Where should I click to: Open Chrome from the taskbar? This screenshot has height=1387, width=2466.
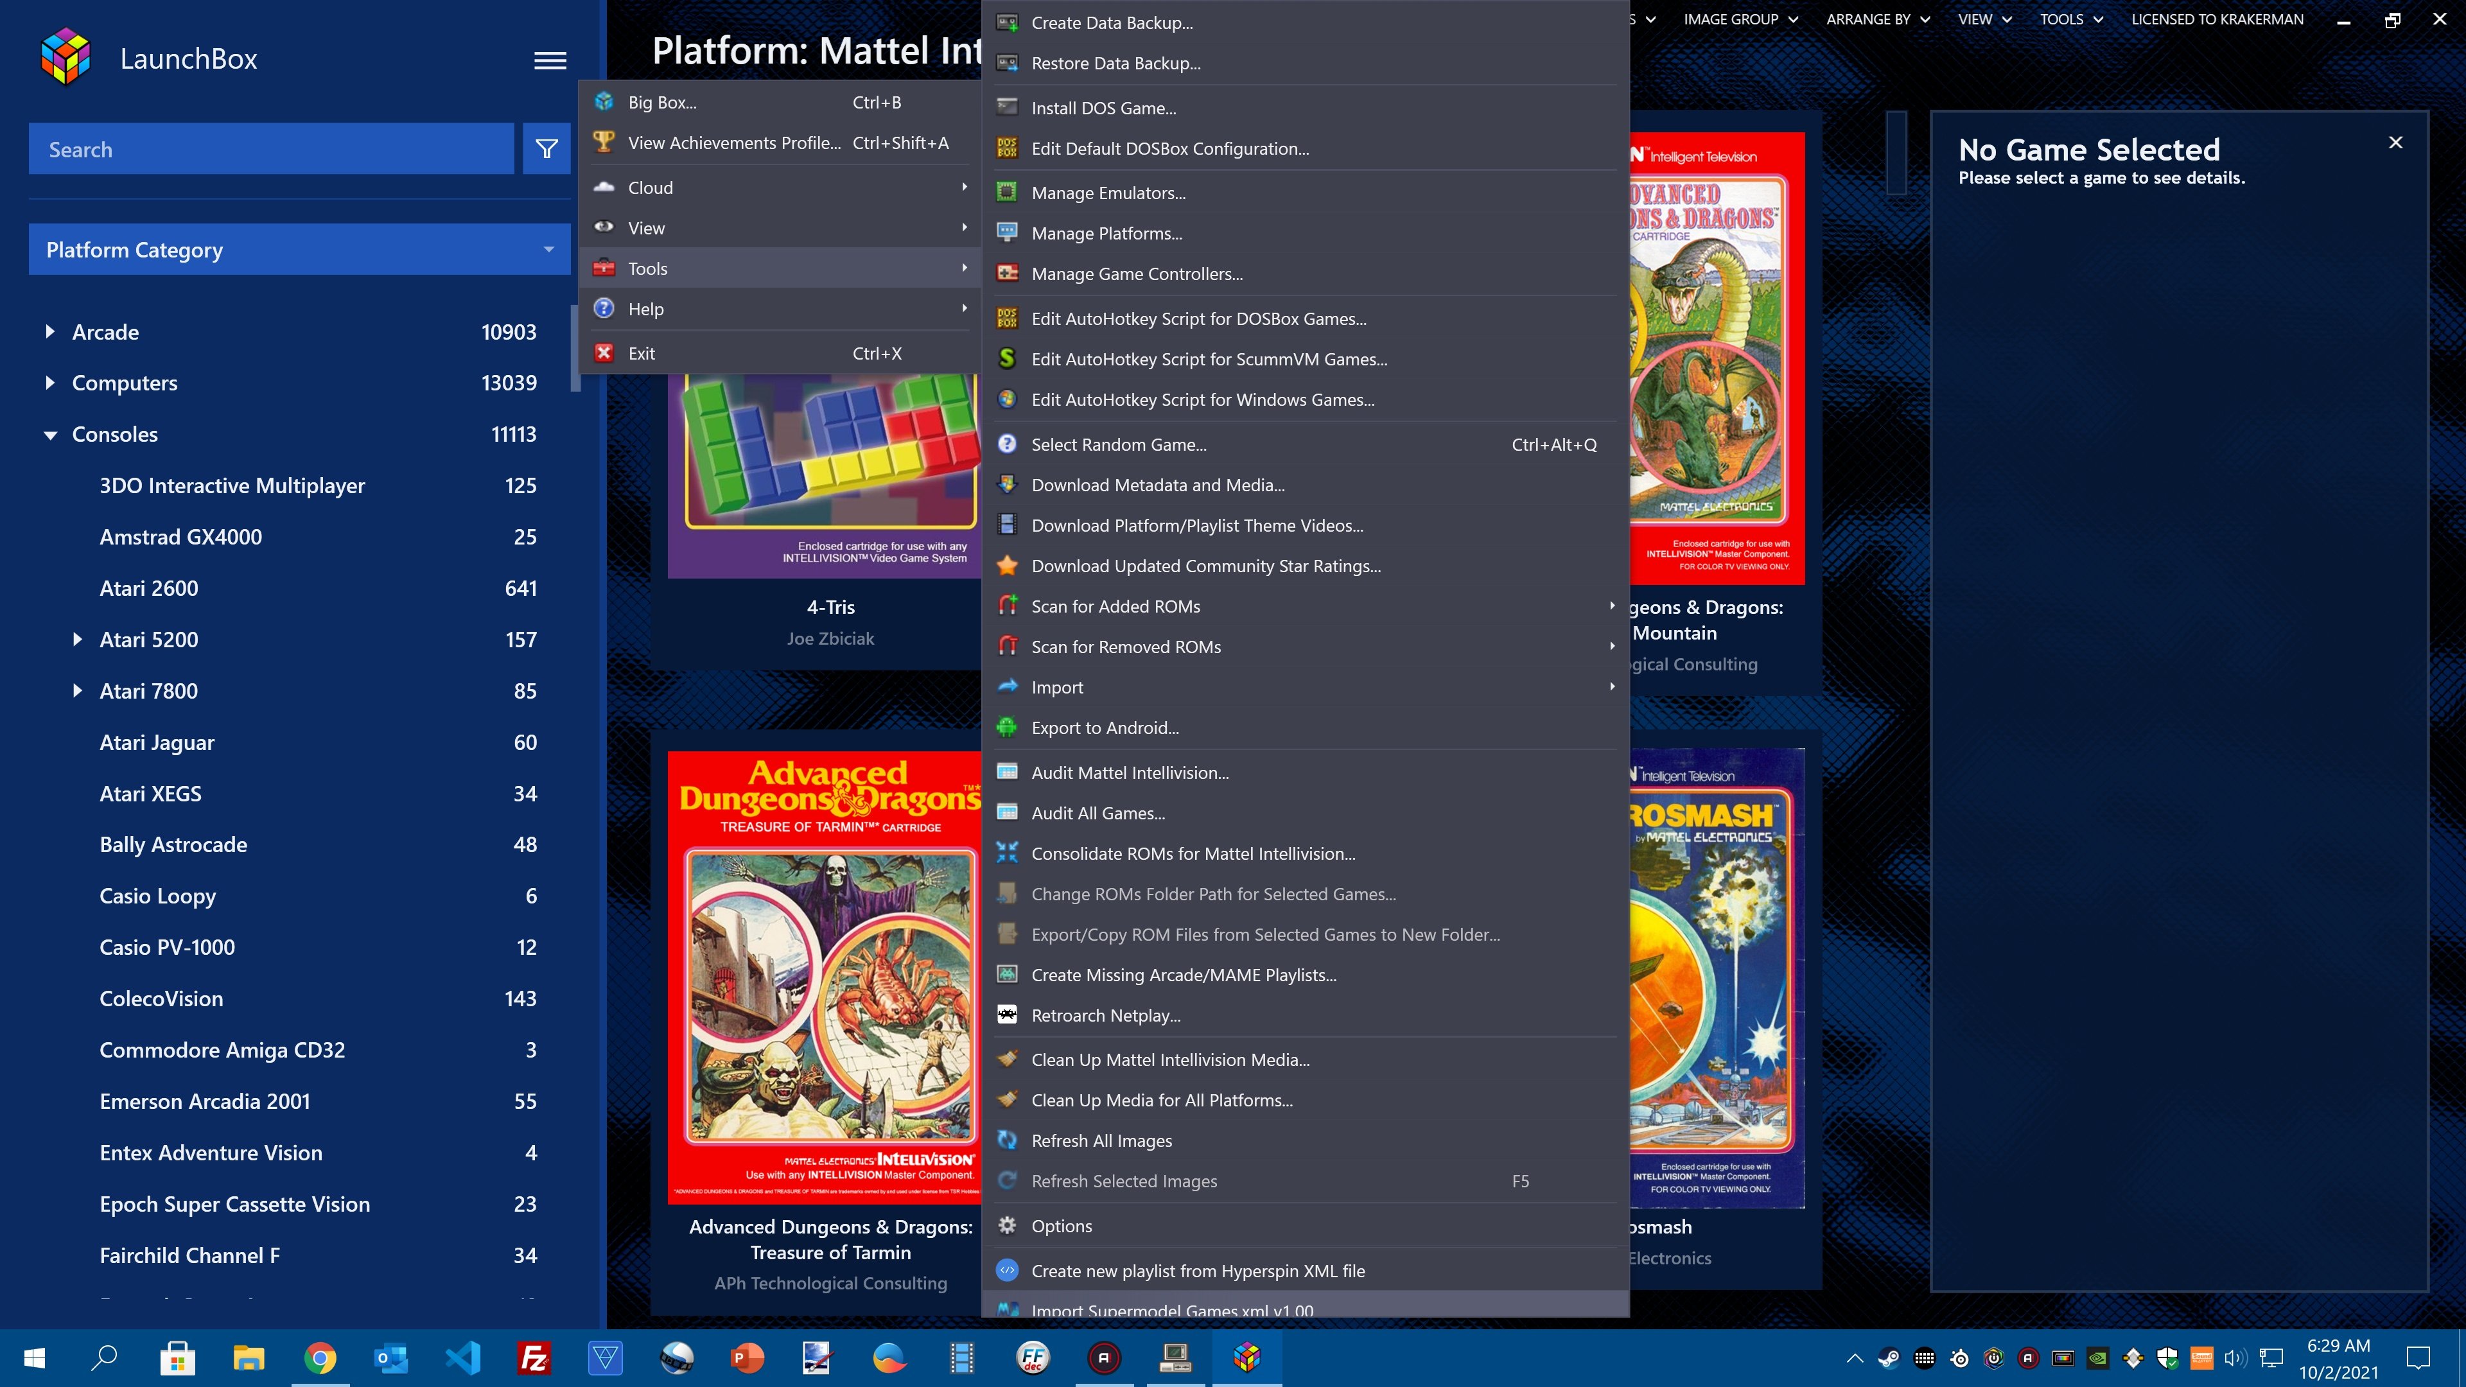pos(320,1357)
